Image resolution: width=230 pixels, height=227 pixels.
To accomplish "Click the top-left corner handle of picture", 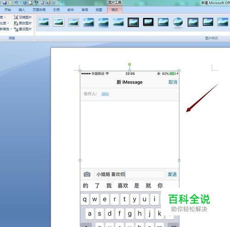I will 80,71.
